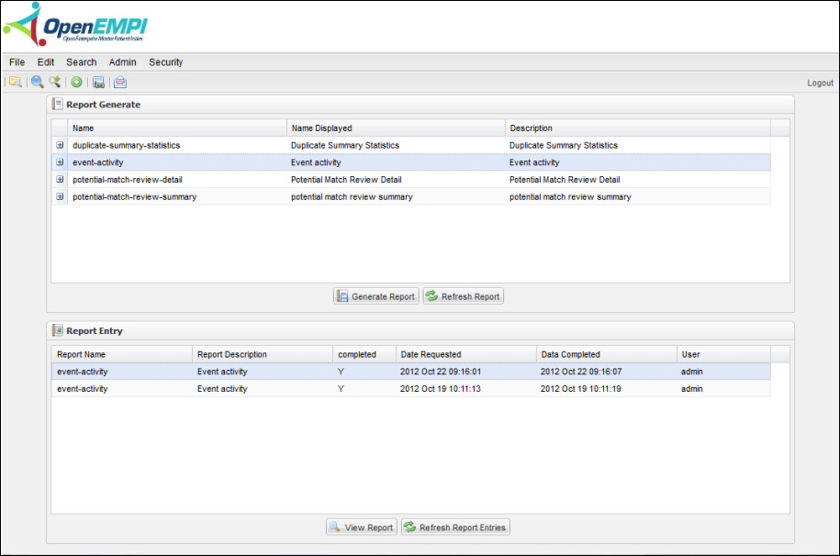Screen dimensions: 840x556
Task: Click the green circle add icon
Action: pos(76,82)
